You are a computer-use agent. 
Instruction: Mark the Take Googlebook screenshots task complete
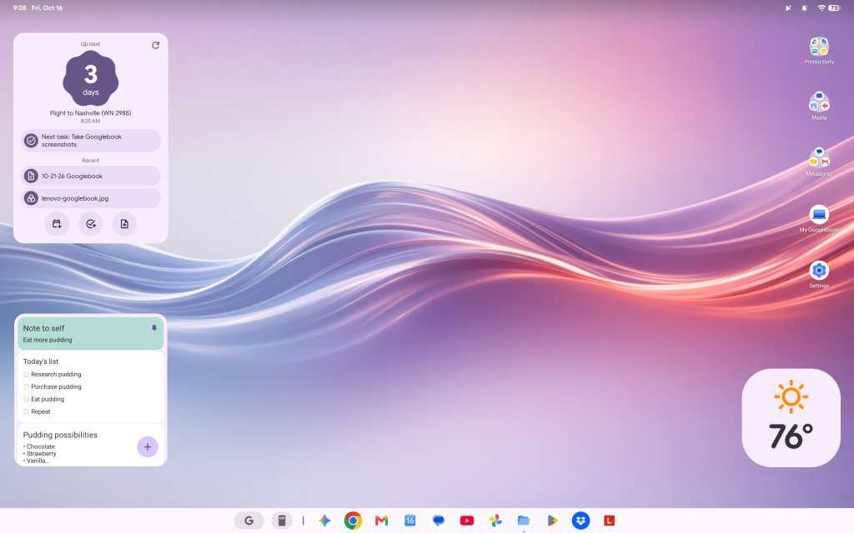pyautogui.click(x=31, y=141)
